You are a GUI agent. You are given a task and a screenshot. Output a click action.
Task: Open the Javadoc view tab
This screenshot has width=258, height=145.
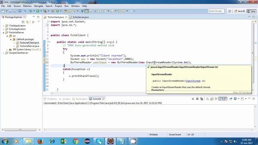click(x=64, y=99)
